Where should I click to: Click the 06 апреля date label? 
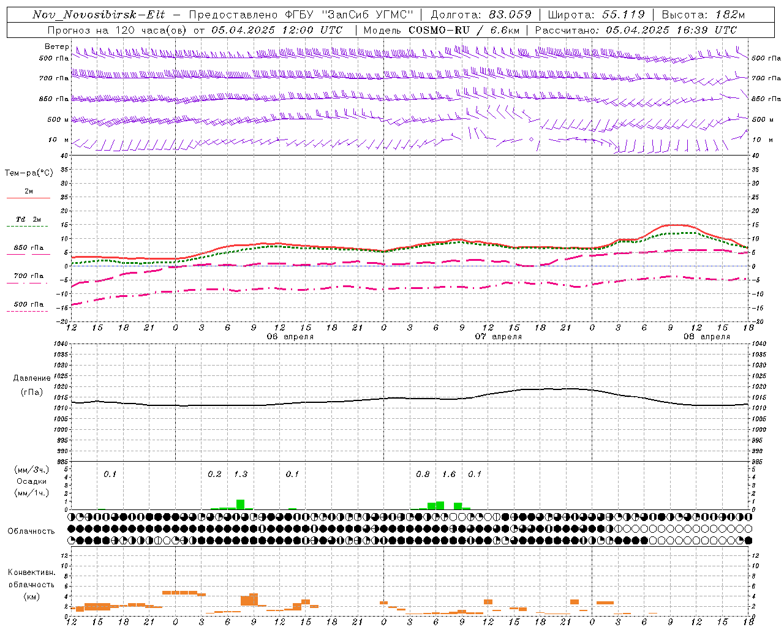[x=290, y=337]
